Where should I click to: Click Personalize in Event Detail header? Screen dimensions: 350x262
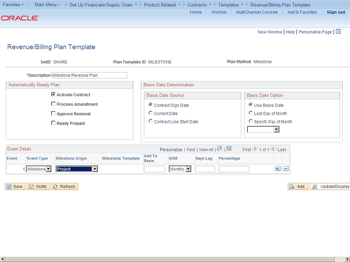[171, 150]
